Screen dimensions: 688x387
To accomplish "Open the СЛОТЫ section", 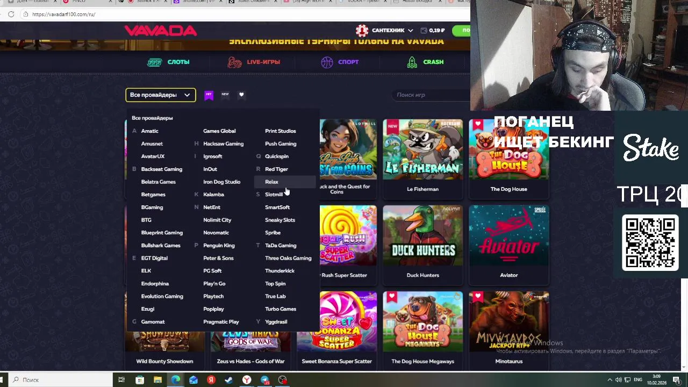I will (x=178, y=62).
